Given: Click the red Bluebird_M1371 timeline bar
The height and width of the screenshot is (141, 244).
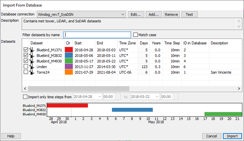Looking at the screenshot, I should point(68,105).
